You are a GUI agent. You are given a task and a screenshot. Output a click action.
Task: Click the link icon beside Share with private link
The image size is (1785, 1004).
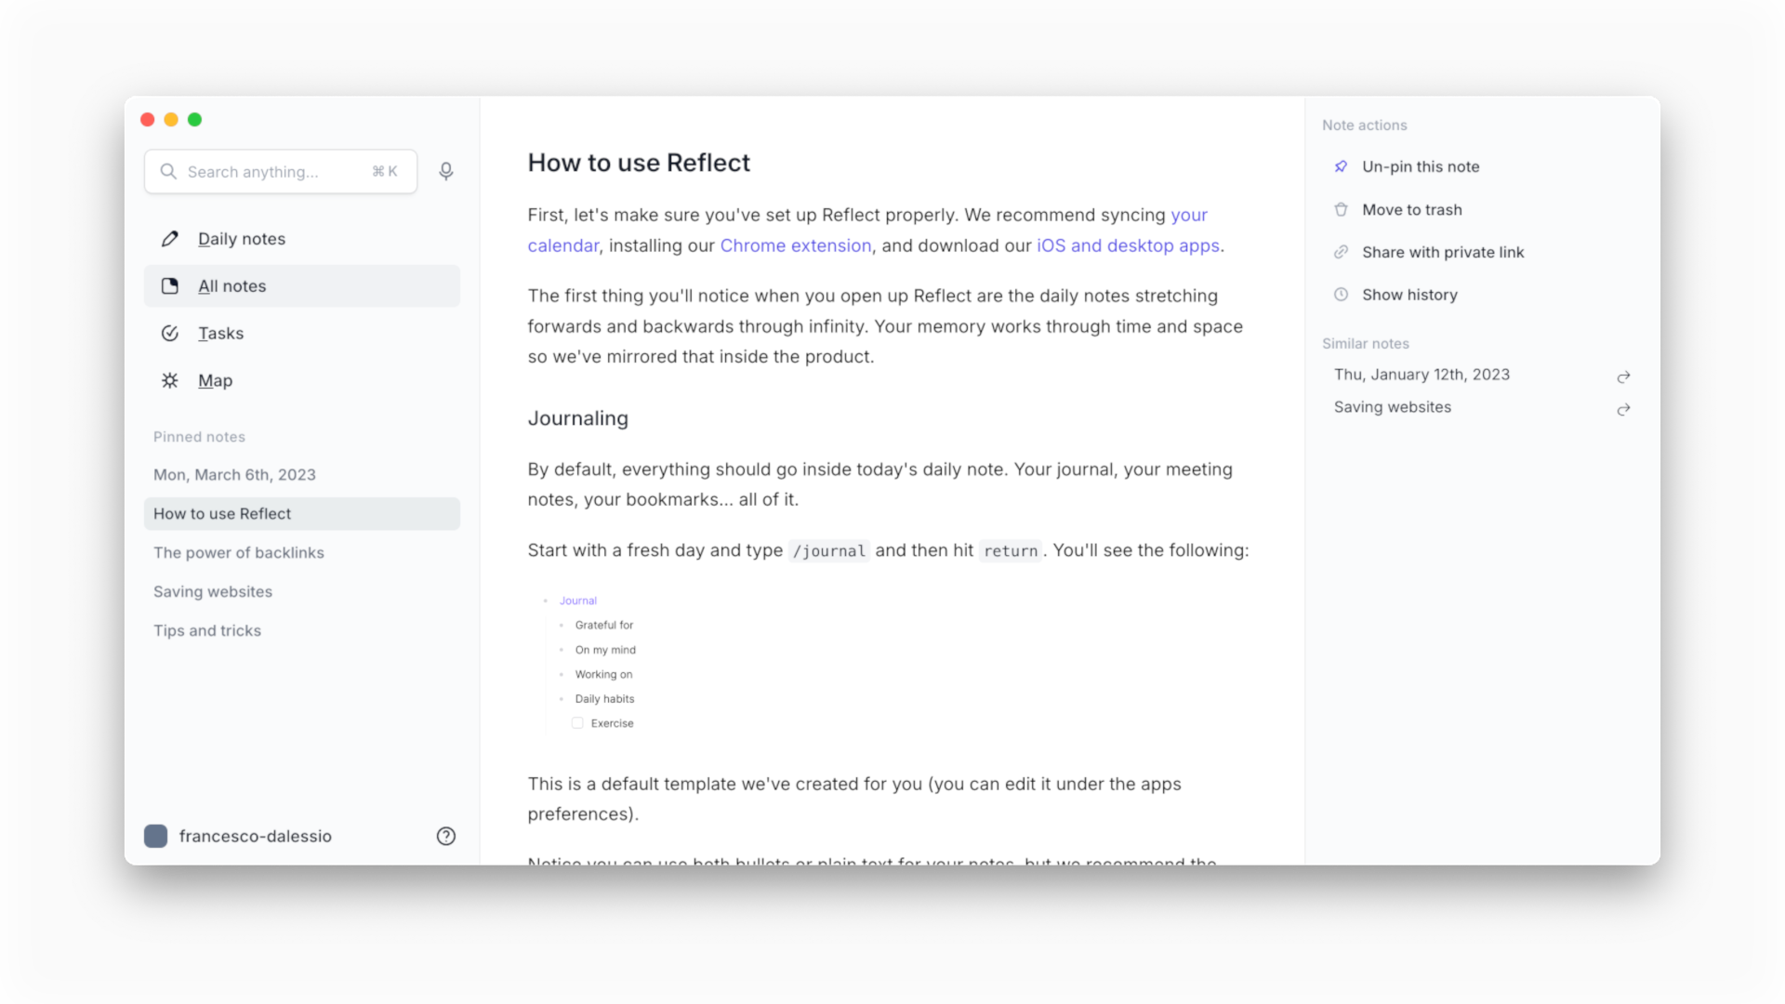pyautogui.click(x=1342, y=251)
